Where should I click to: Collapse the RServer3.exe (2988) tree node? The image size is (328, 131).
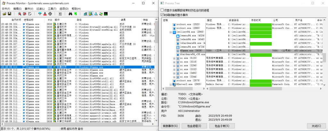[x=171, y=84]
